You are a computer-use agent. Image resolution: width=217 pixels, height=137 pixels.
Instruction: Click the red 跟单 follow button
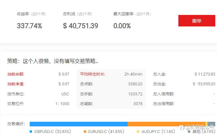pos(197,21)
